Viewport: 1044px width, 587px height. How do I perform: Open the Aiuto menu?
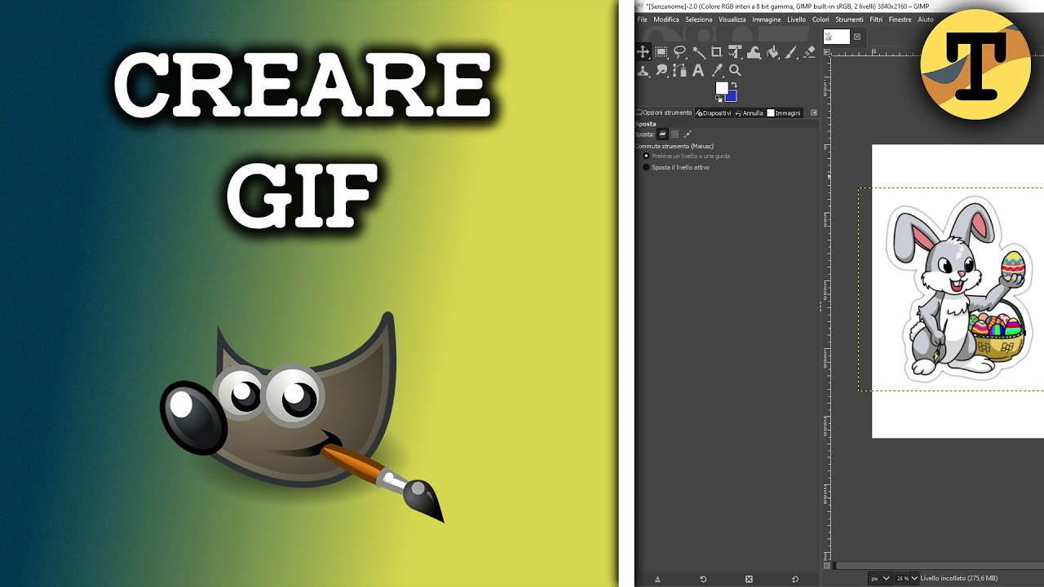tap(925, 20)
